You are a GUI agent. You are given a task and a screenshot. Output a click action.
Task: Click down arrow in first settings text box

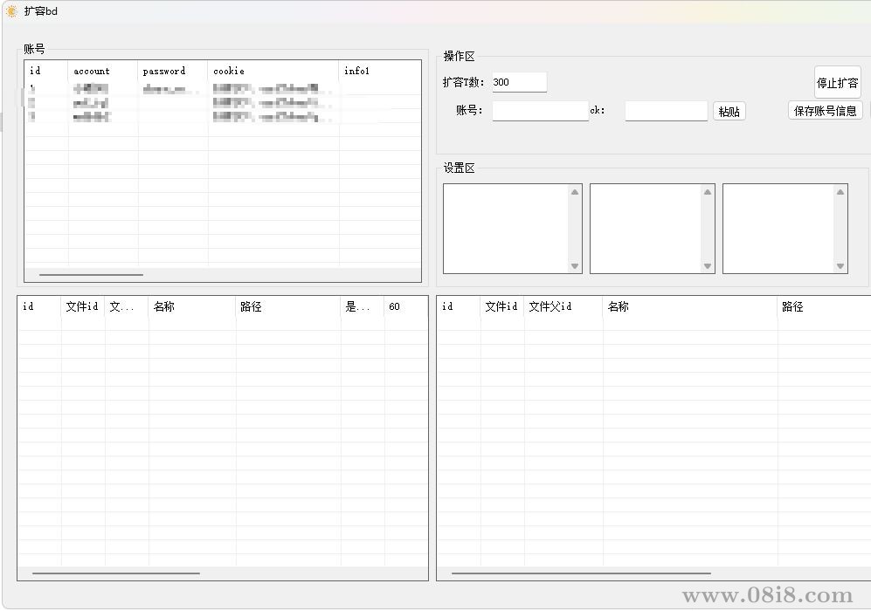[575, 266]
